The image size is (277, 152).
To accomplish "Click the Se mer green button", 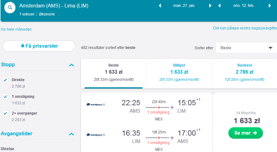I will (x=246, y=133).
